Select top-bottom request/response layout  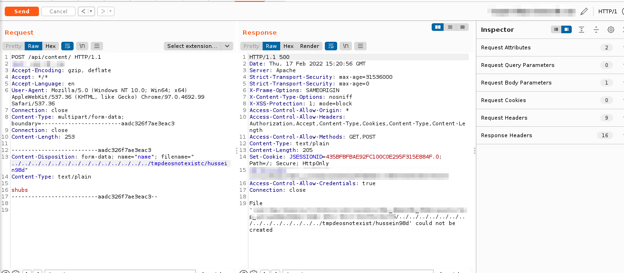click(x=450, y=27)
